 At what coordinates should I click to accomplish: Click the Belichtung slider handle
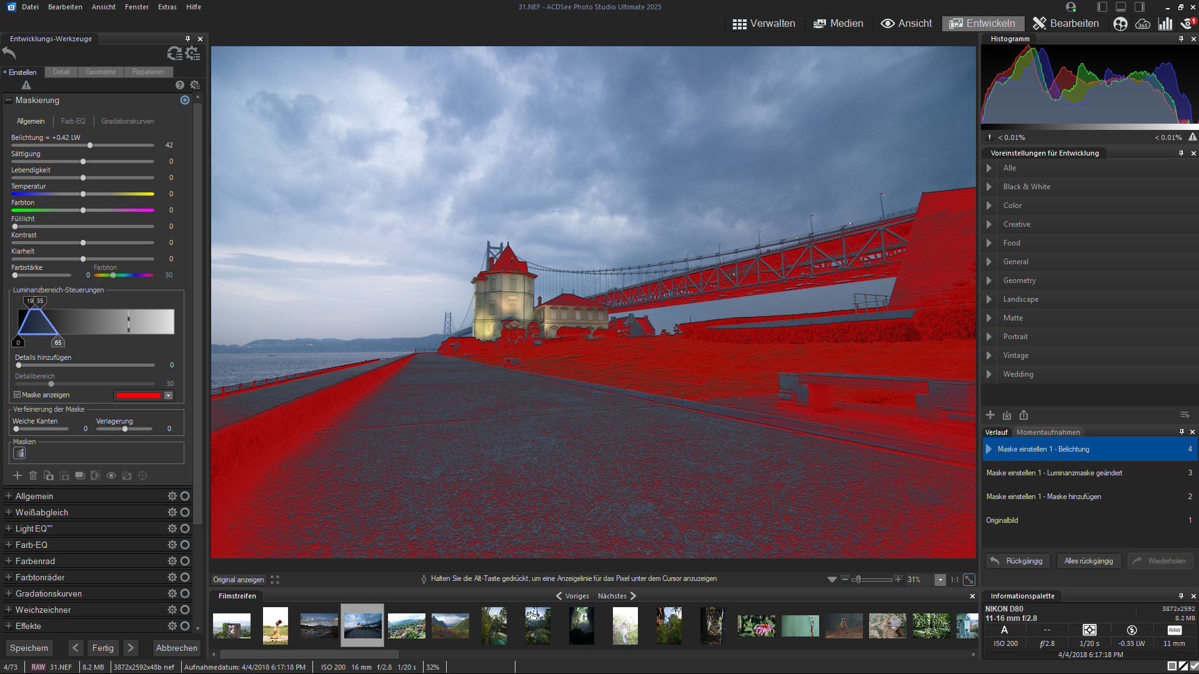(90, 146)
